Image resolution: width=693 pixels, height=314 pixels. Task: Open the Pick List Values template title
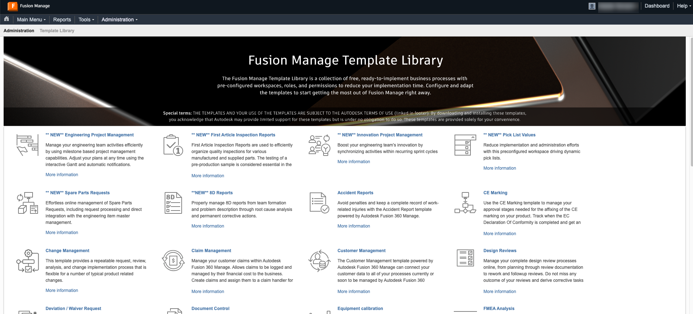coord(509,135)
